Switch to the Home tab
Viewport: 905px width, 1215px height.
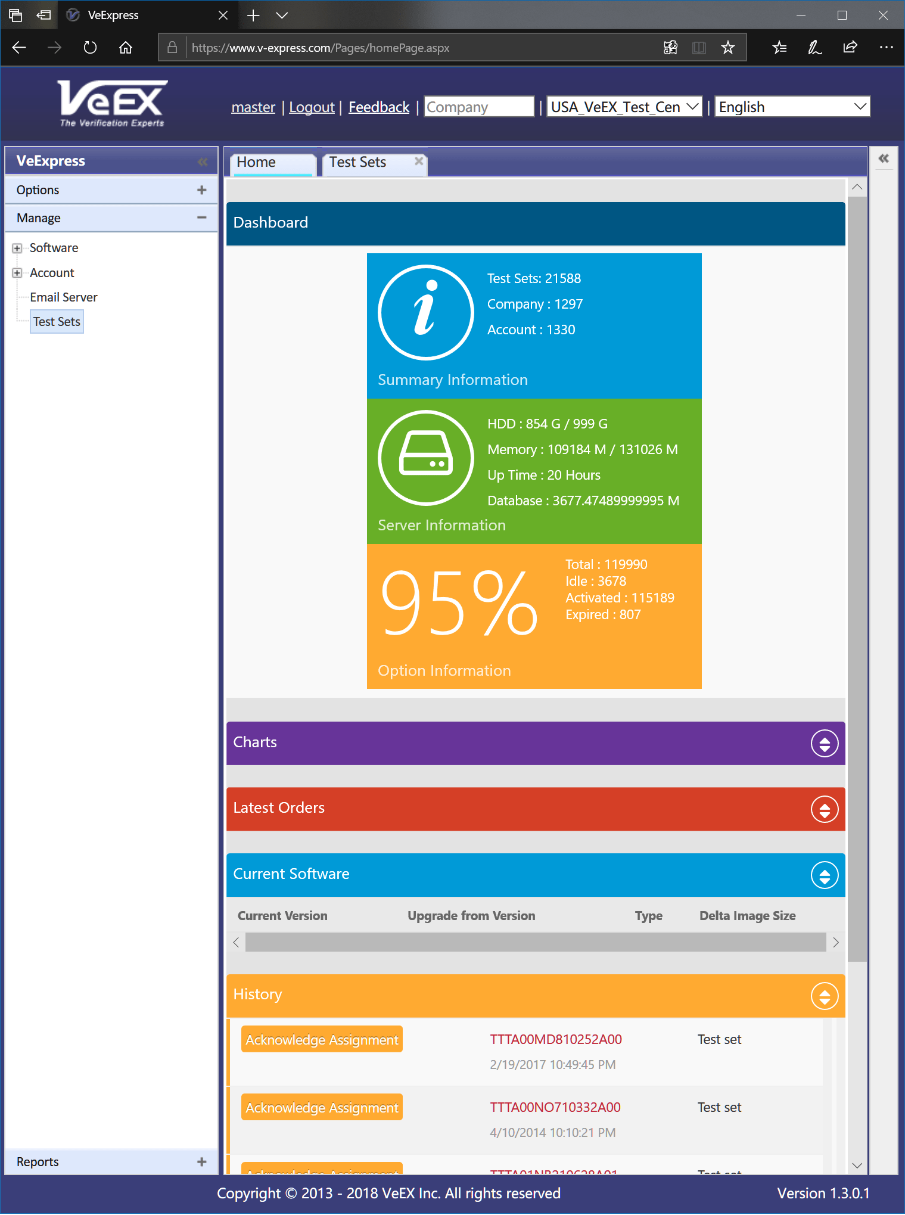coord(257,162)
